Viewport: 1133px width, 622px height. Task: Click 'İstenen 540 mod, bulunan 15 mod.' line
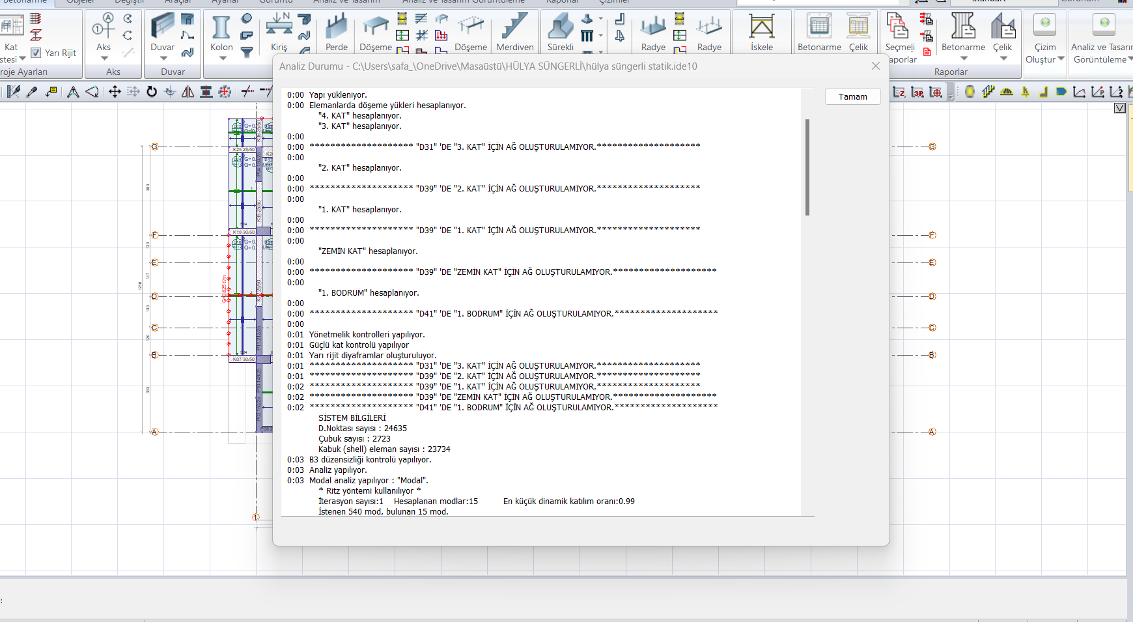pos(383,512)
